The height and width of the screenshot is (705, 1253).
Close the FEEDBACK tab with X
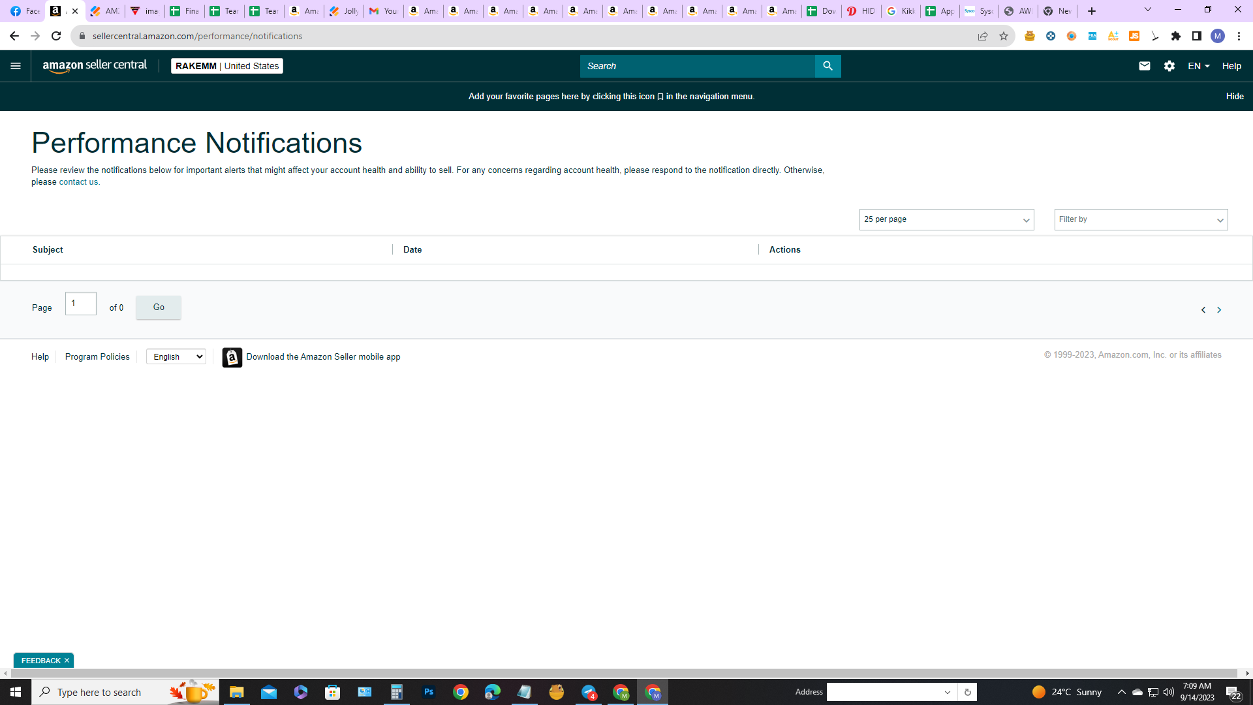pos(67,661)
